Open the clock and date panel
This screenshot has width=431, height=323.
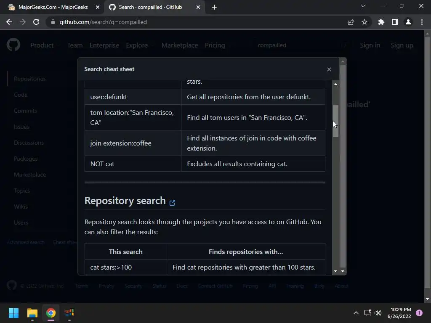(x=399, y=313)
